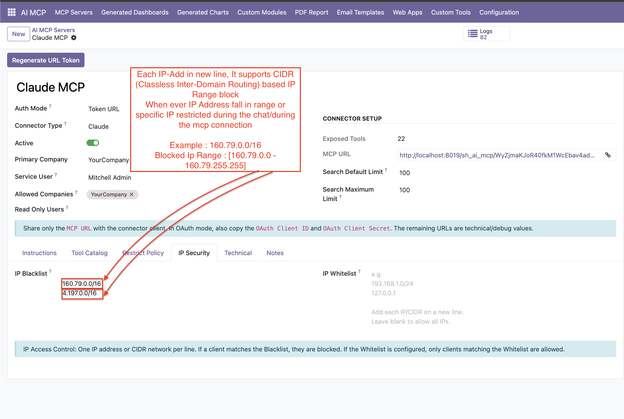The width and height of the screenshot is (624, 419).
Task: Go back to AI MCP Servers breadcrumb
Action: pos(53,30)
